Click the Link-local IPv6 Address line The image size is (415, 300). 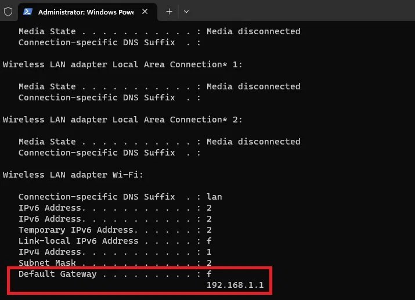point(115,241)
